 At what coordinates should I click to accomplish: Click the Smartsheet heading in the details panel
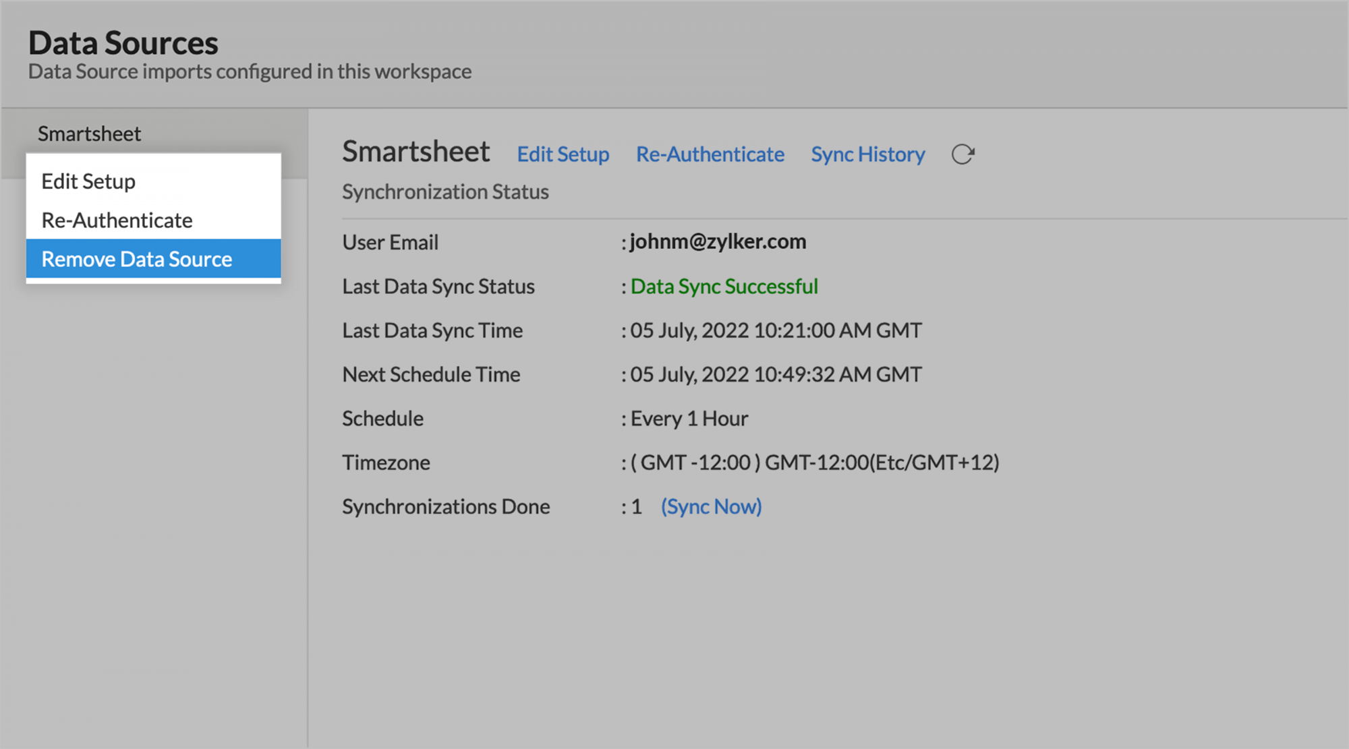tap(416, 152)
